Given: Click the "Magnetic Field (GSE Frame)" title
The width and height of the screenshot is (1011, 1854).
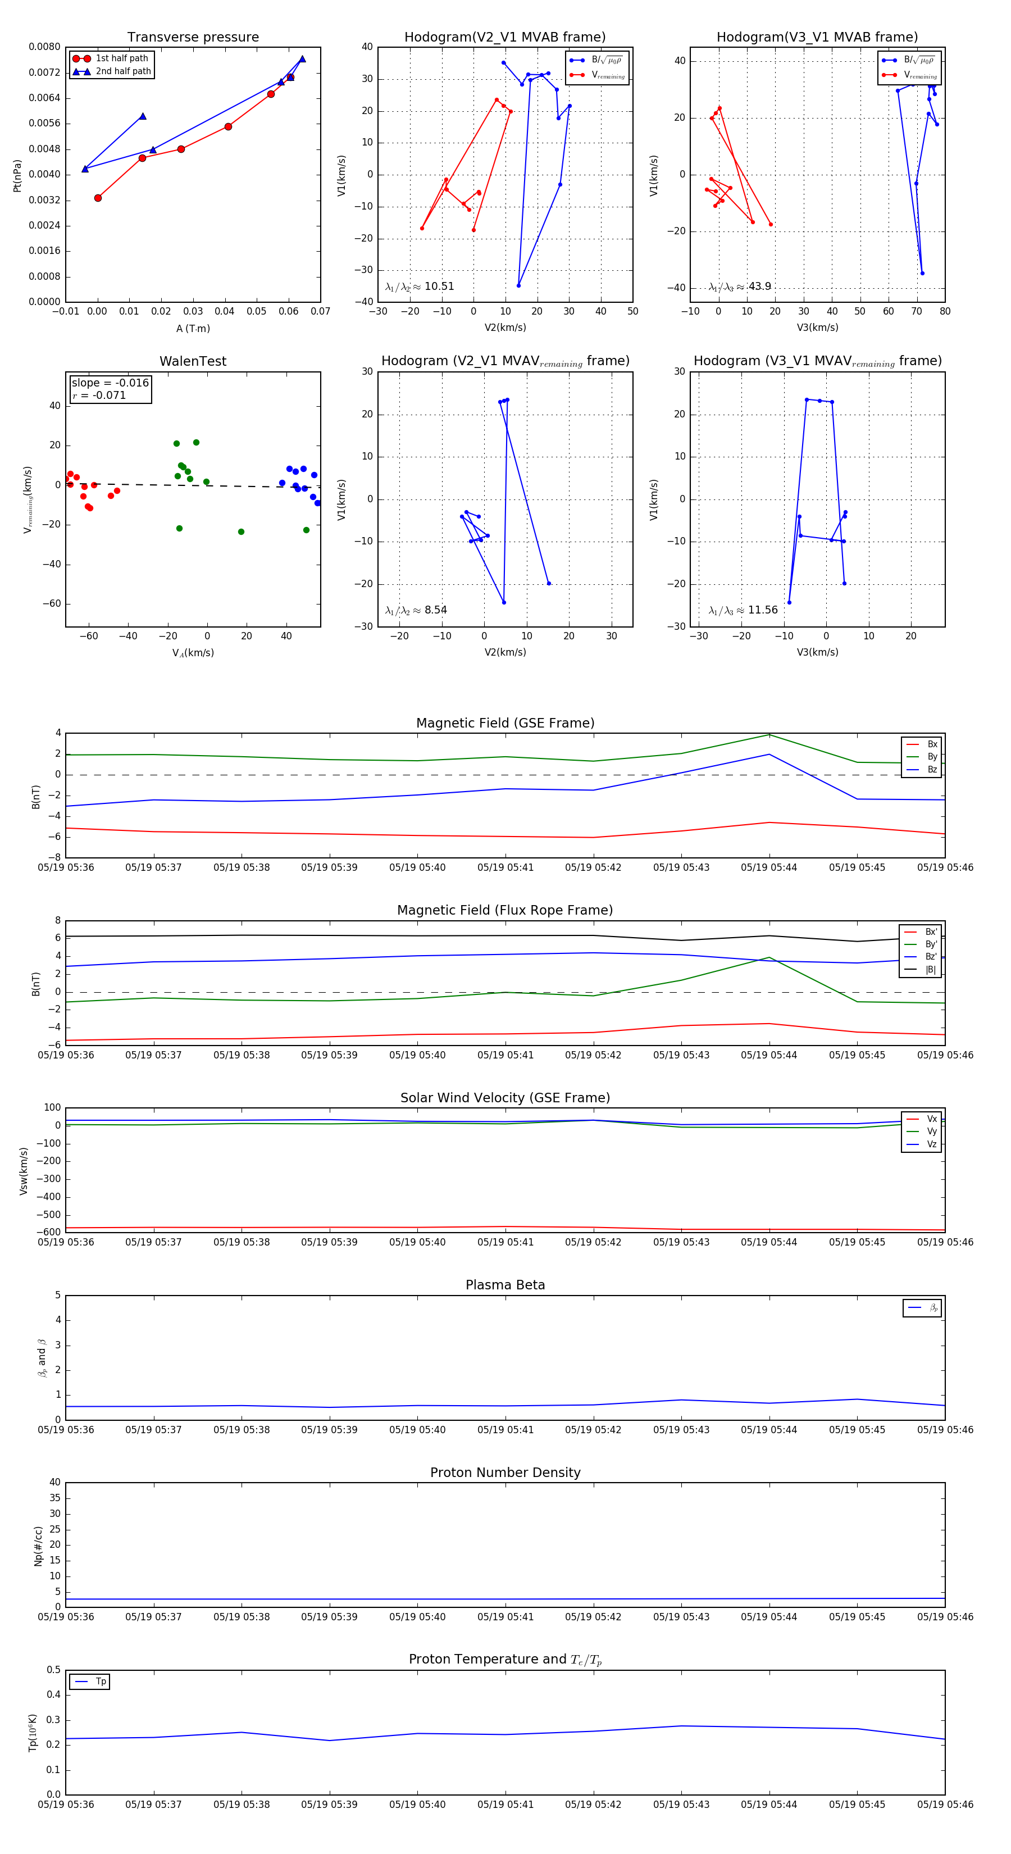Looking at the screenshot, I should tap(505, 723).
